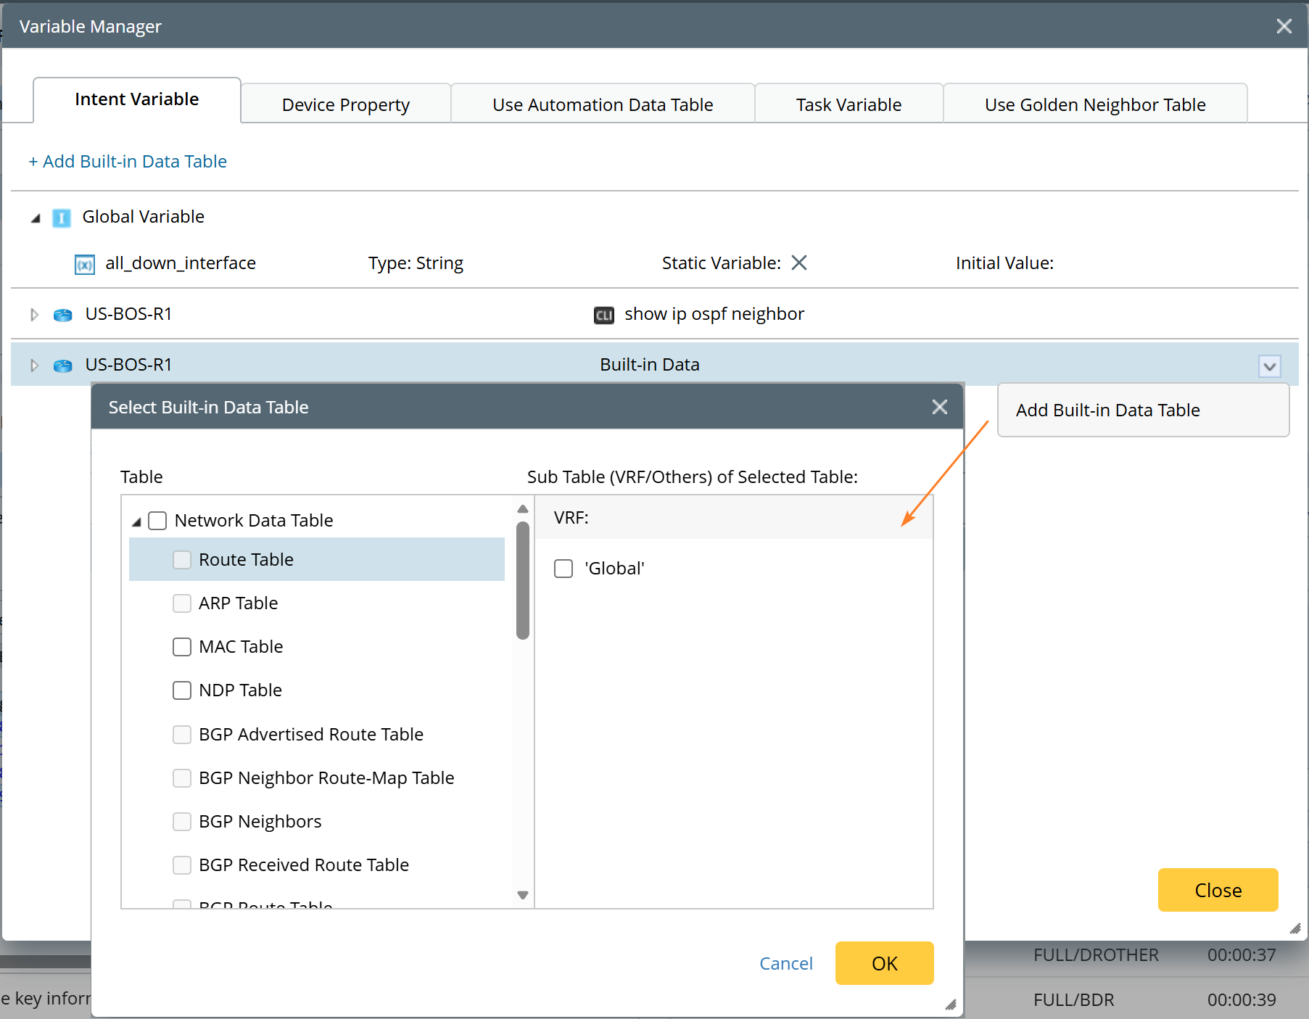The image size is (1309, 1019).
Task: Collapse the Network Data Table tree
Action: pyautogui.click(x=136, y=521)
